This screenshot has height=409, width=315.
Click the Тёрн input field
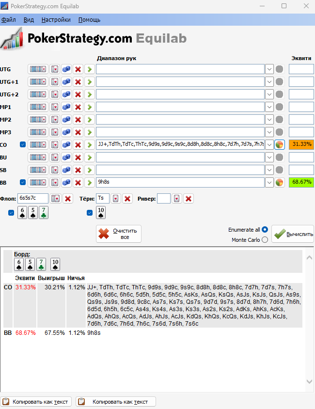point(103,199)
